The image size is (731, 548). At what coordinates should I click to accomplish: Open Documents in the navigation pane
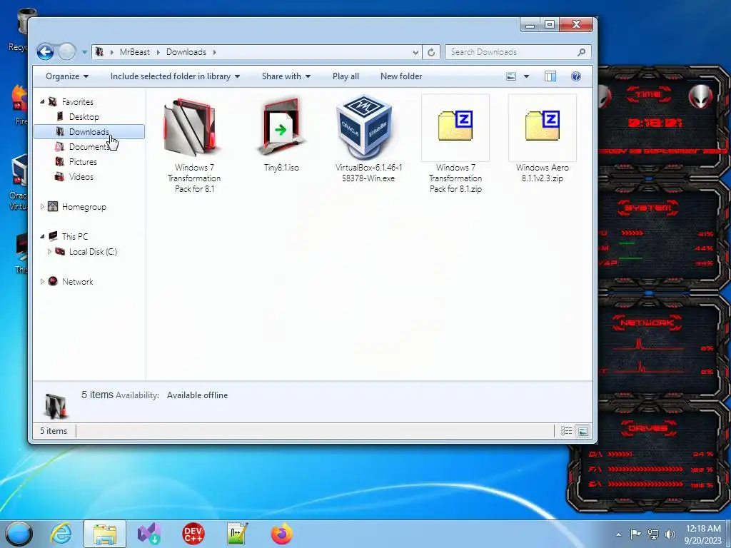89,147
